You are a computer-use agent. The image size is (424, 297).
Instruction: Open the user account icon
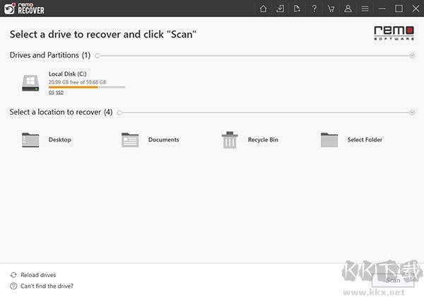[348, 8]
